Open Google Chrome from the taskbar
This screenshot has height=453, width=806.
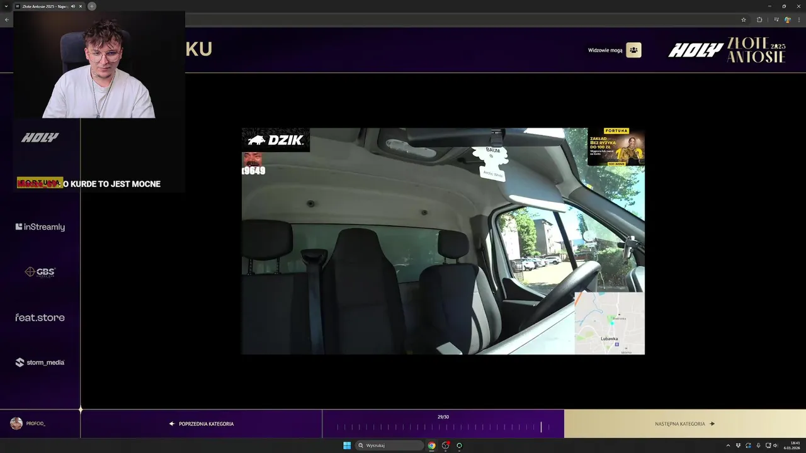[x=431, y=445]
